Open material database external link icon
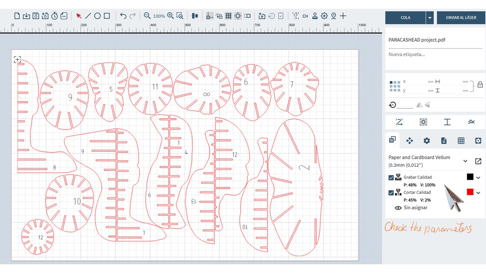 [478, 161]
